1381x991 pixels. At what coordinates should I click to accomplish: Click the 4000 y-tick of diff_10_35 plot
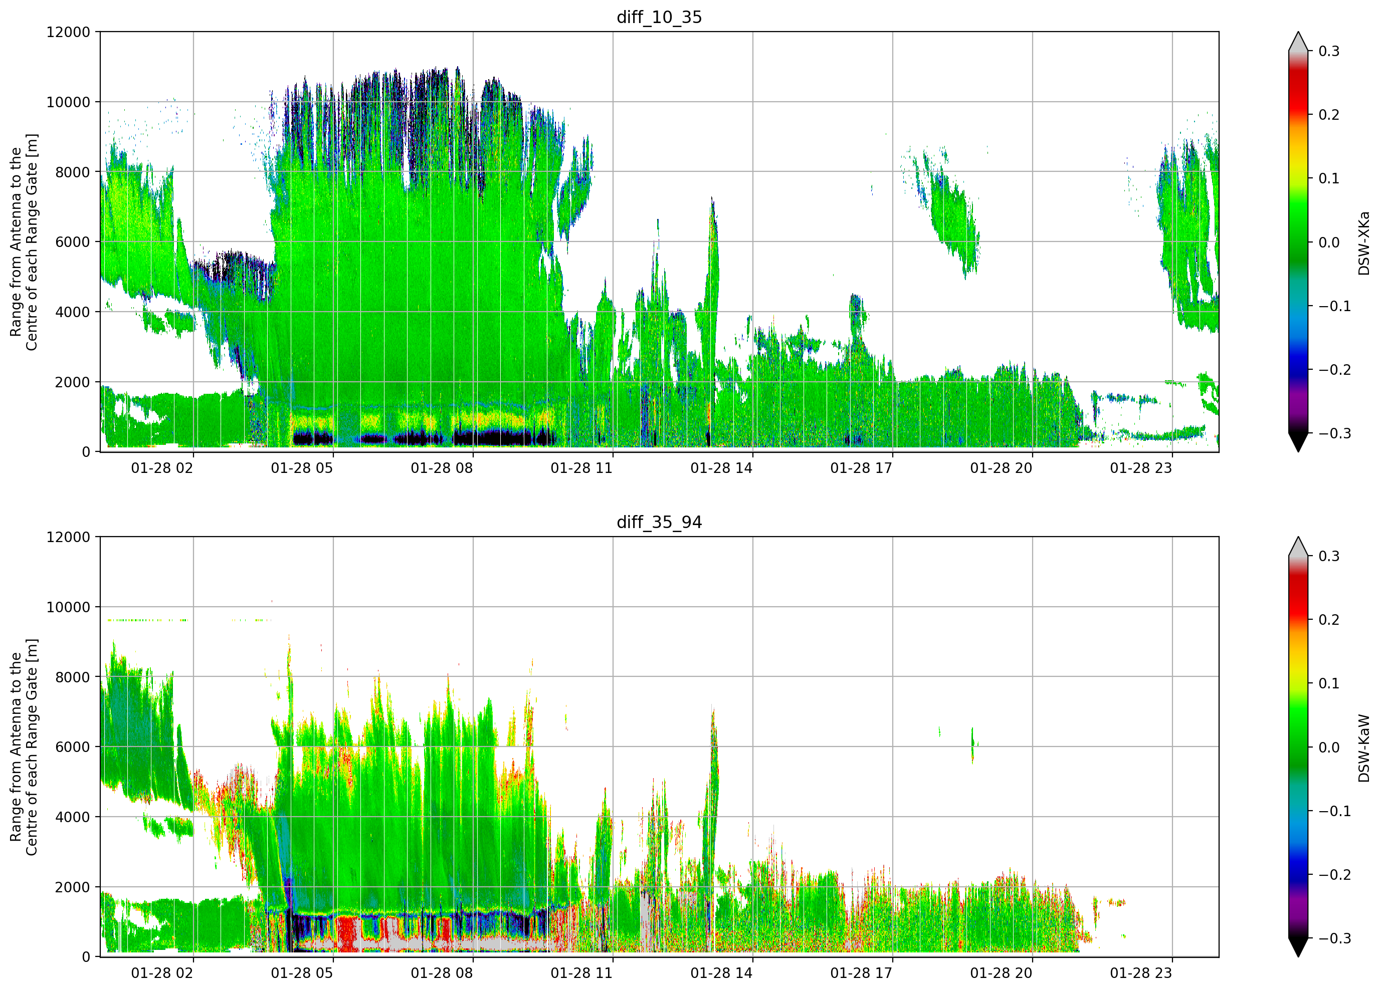[x=73, y=312]
